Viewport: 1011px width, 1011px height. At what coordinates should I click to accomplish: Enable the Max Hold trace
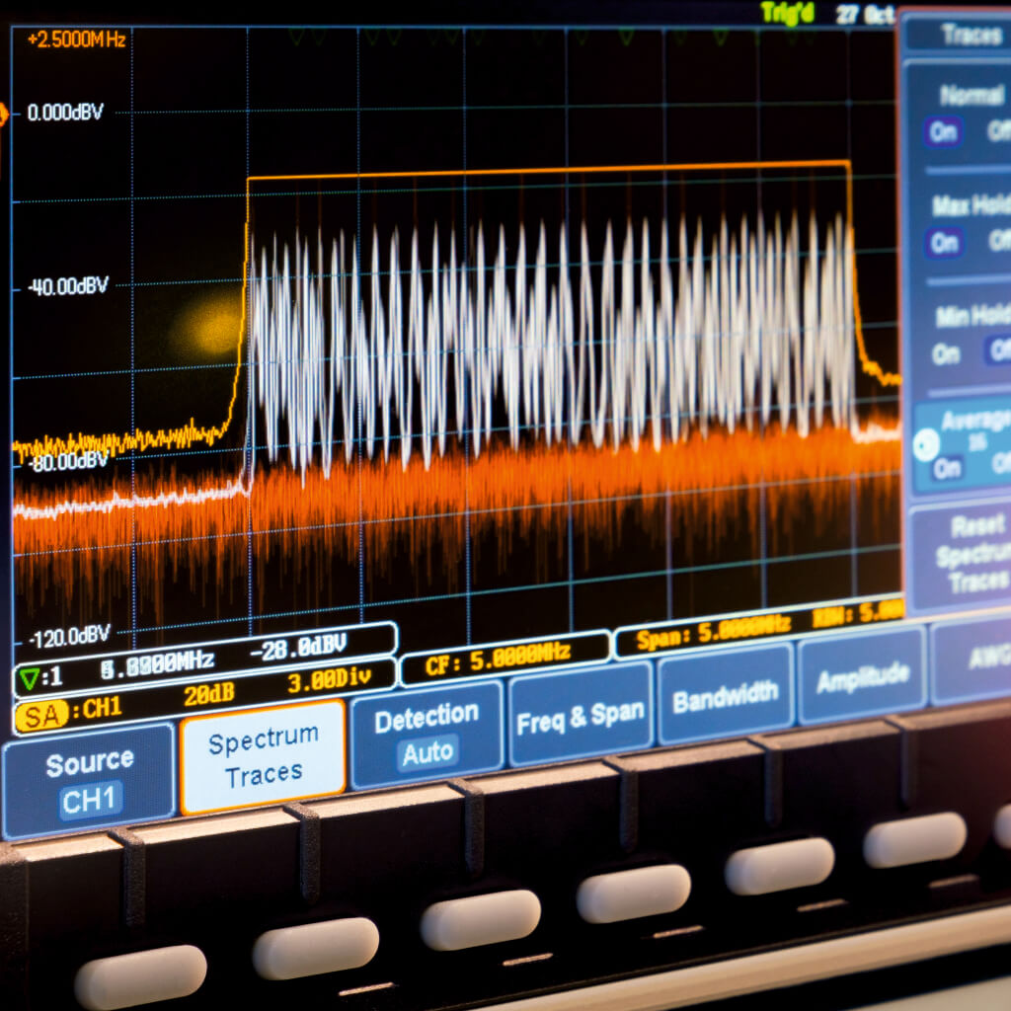[945, 243]
